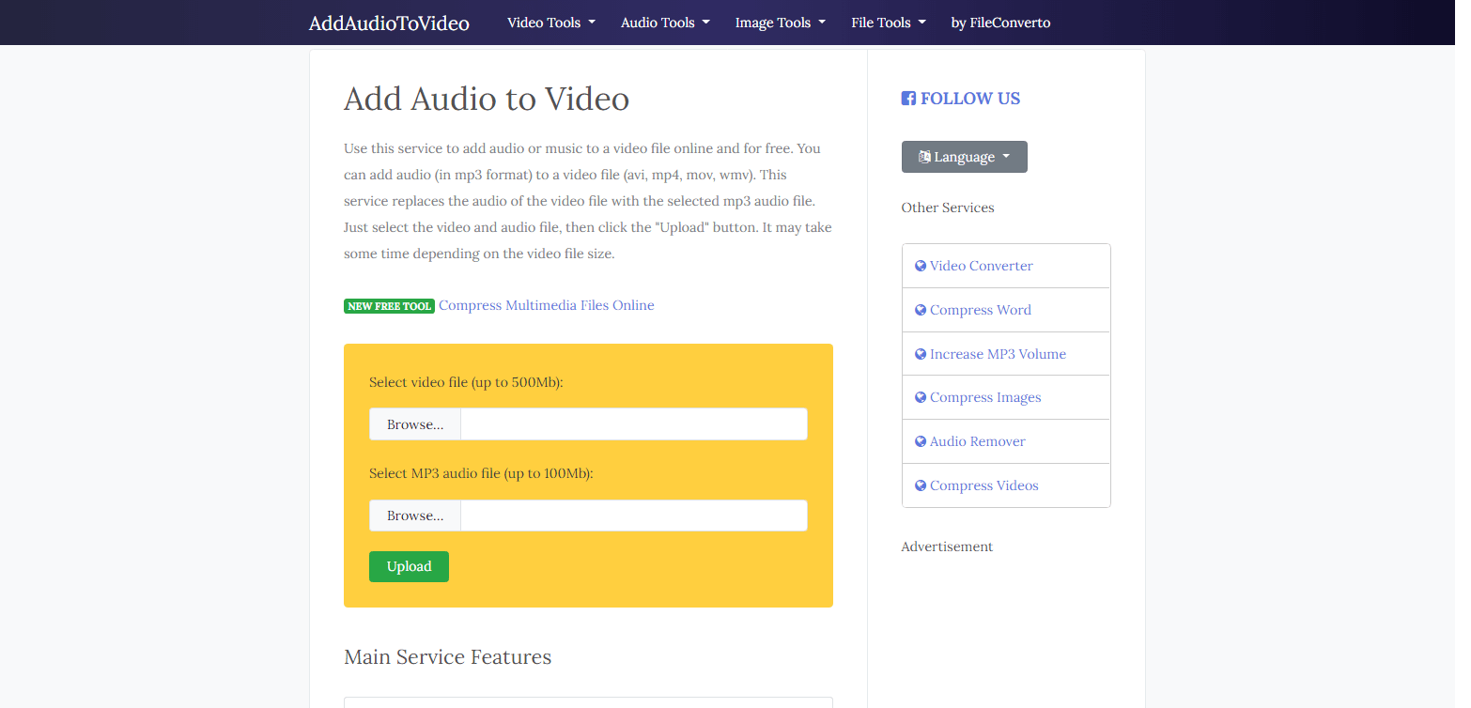
Task: Open the Image Tools menu
Action: 780,23
